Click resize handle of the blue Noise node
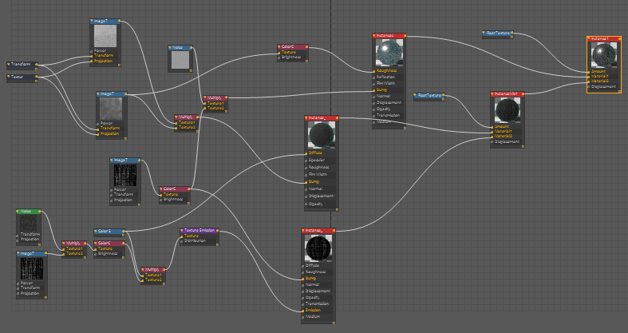Image resolution: width=628 pixels, height=333 pixels. pyautogui.click(x=192, y=70)
